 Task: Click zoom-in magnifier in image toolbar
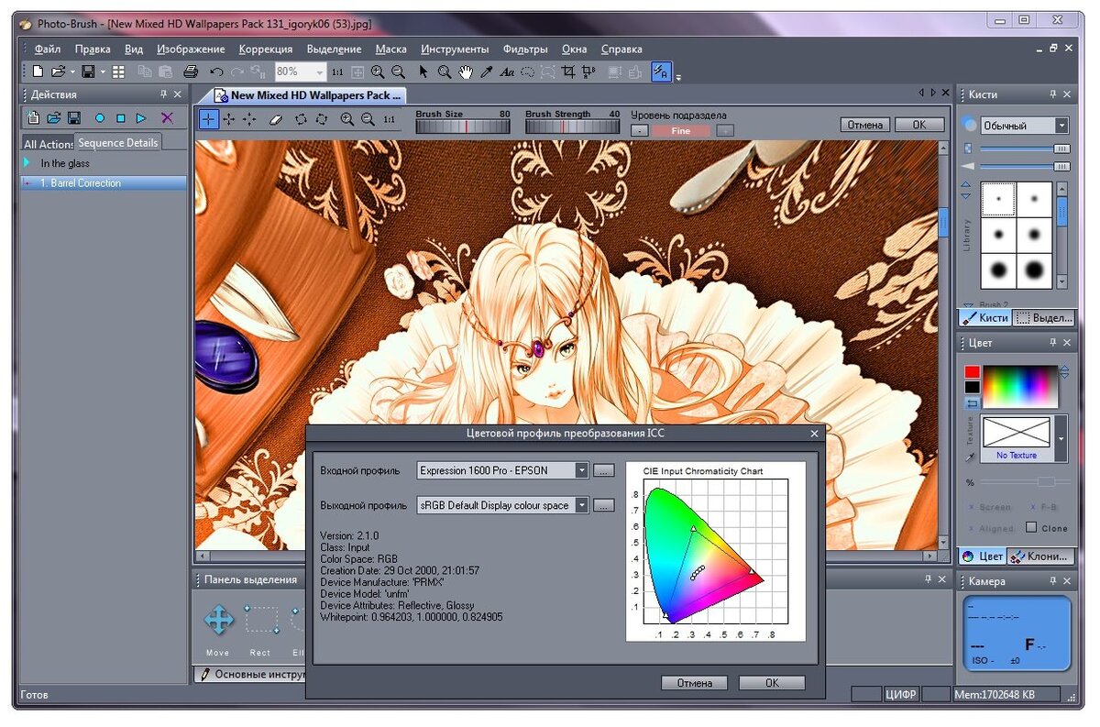tap(346, 119)
